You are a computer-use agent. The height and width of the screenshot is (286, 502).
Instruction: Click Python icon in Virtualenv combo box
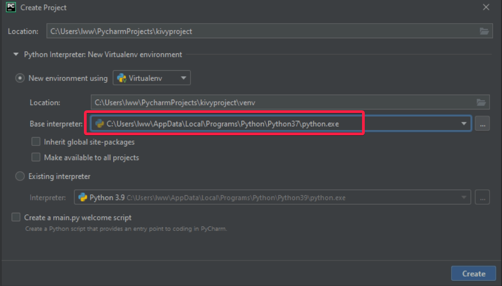[x=121, y=78]
